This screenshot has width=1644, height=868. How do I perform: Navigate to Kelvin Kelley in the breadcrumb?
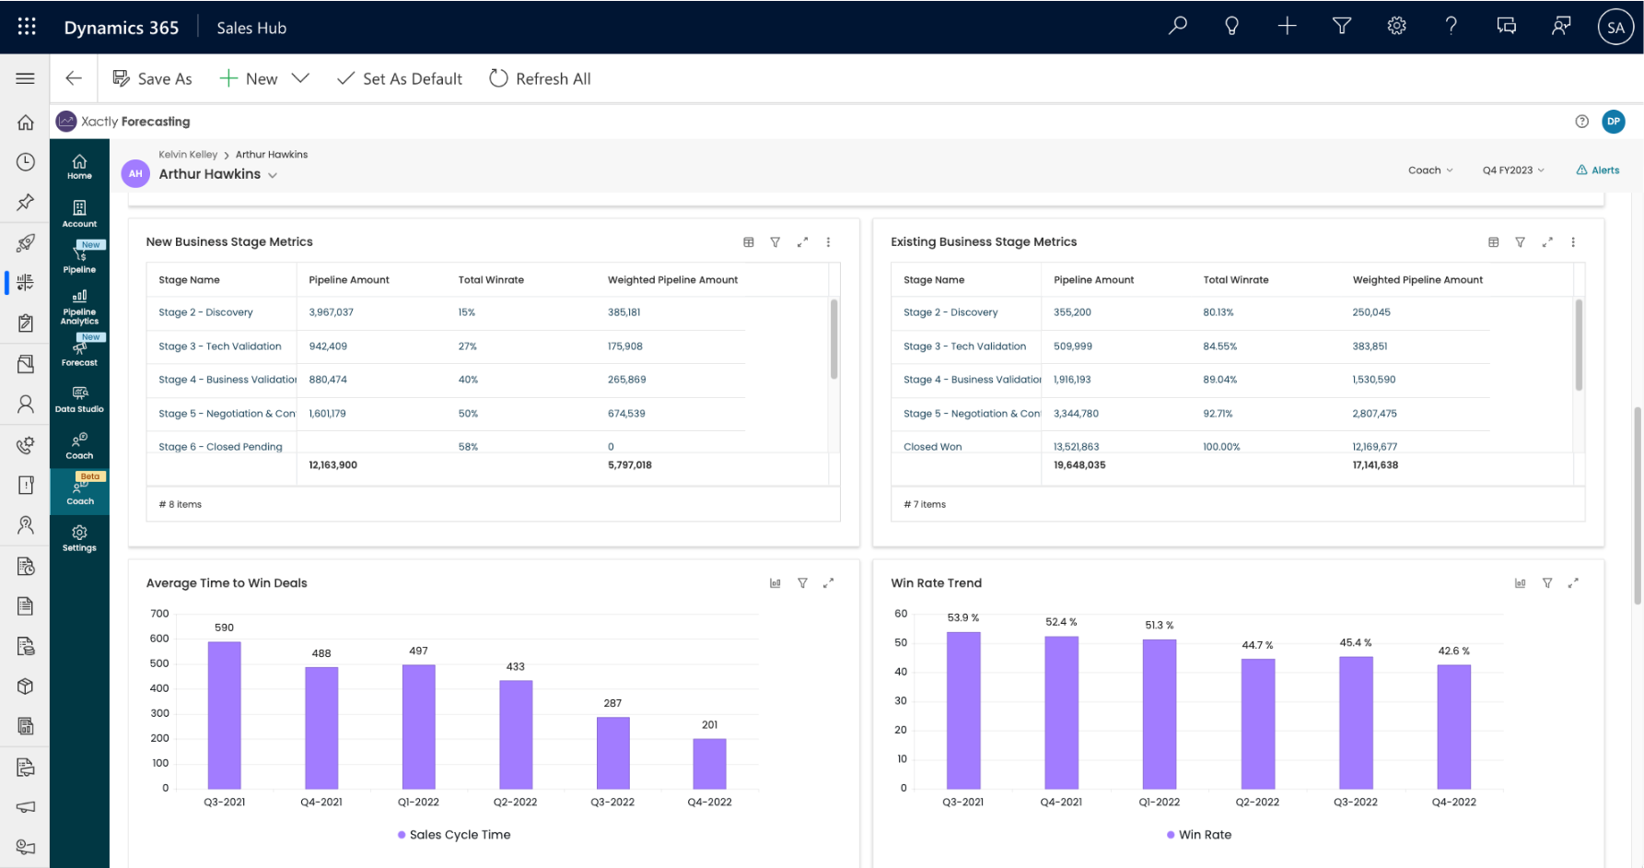click(188, 154)
